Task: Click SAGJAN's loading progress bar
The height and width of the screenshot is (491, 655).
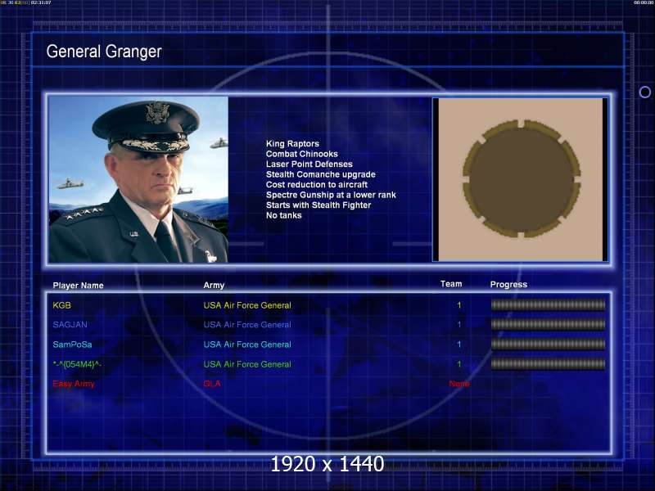Action: coord(548,324)
